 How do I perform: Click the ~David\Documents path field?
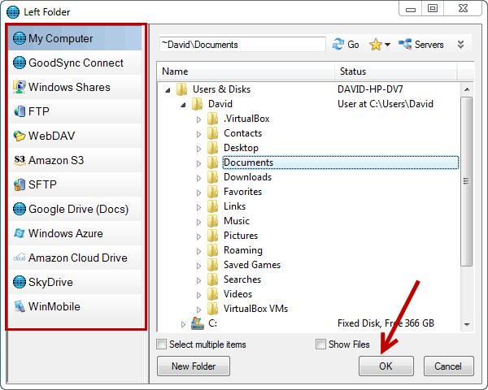242,45
